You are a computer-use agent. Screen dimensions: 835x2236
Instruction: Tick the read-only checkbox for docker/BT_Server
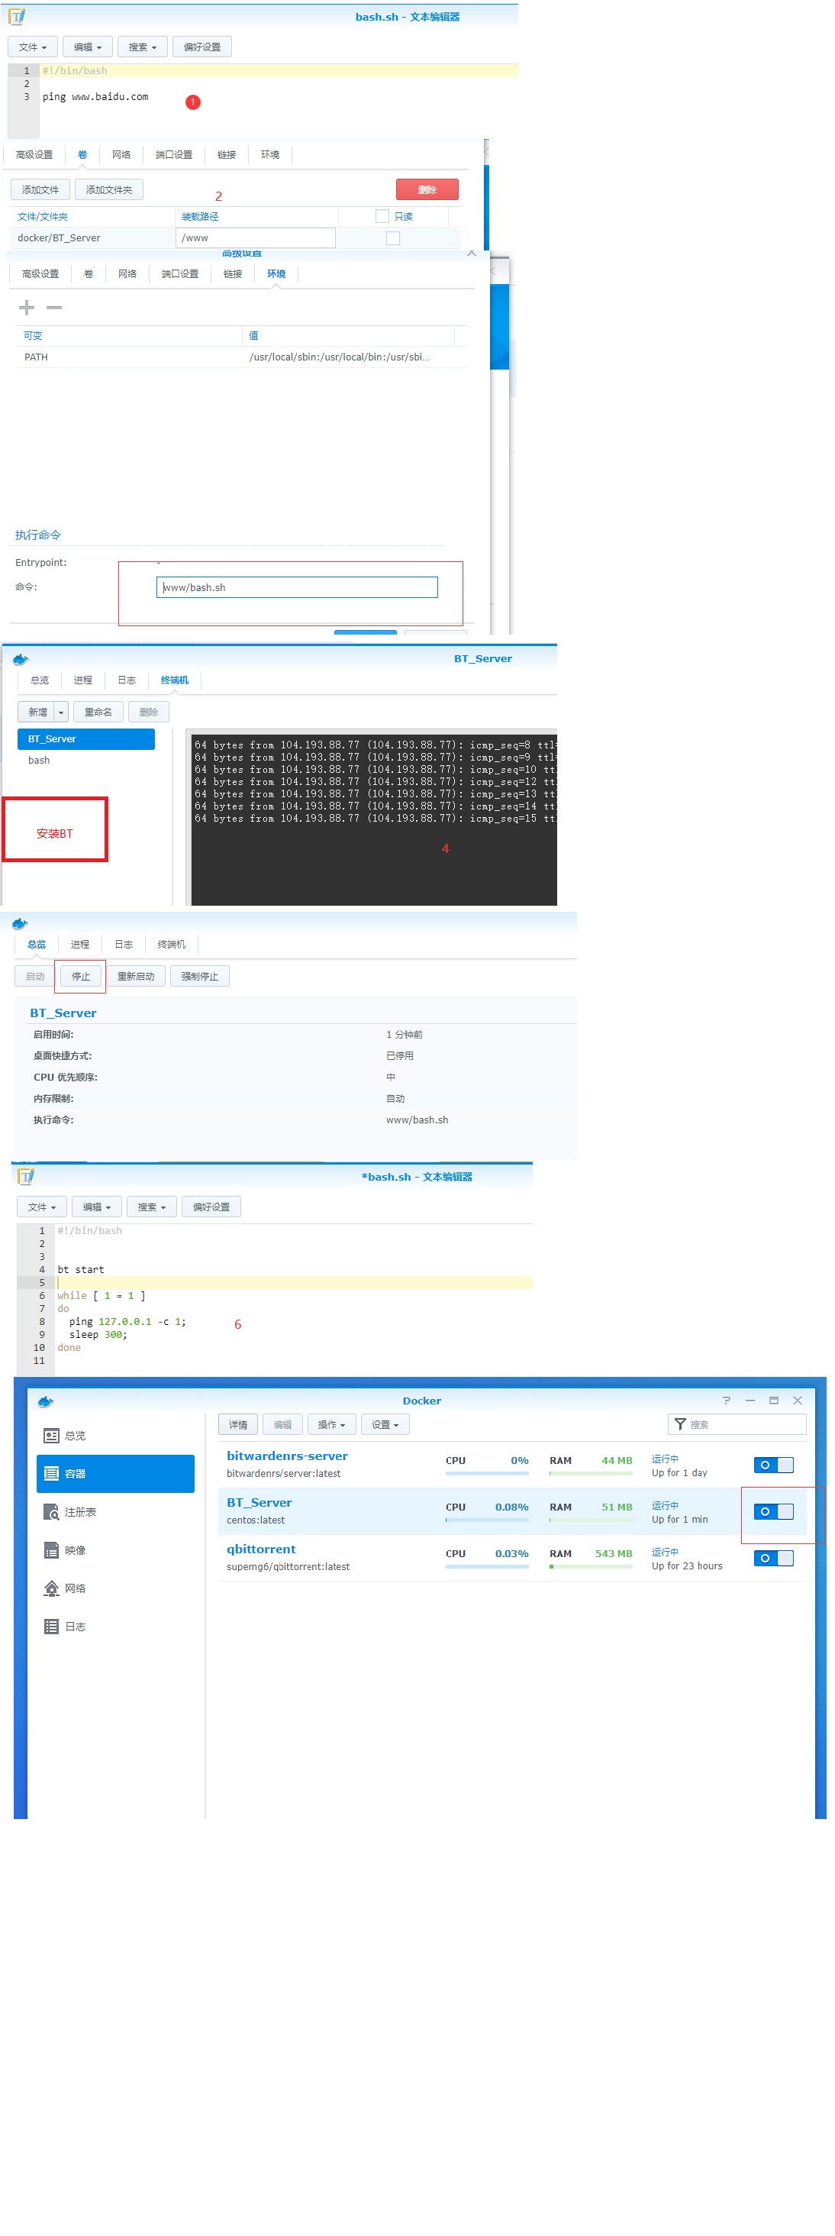[x=393, y=237]
